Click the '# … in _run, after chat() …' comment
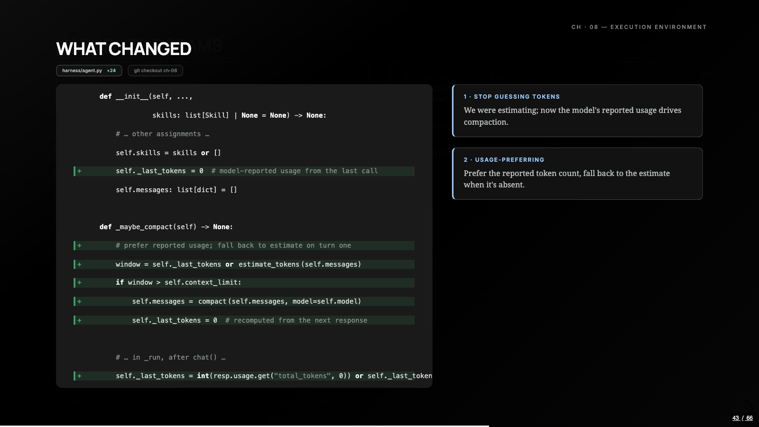 pos(171,357)
